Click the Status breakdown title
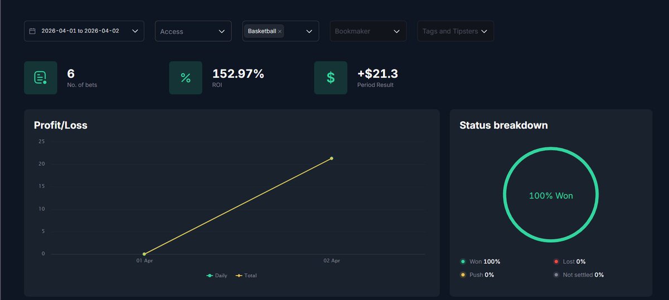Image resolution: width=669 pixels, height=300 pixels. coord(503,125)
